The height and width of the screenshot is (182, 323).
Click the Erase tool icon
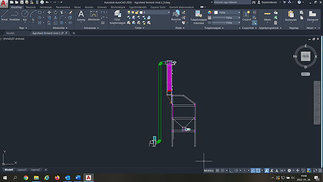(x=70, y=12)
